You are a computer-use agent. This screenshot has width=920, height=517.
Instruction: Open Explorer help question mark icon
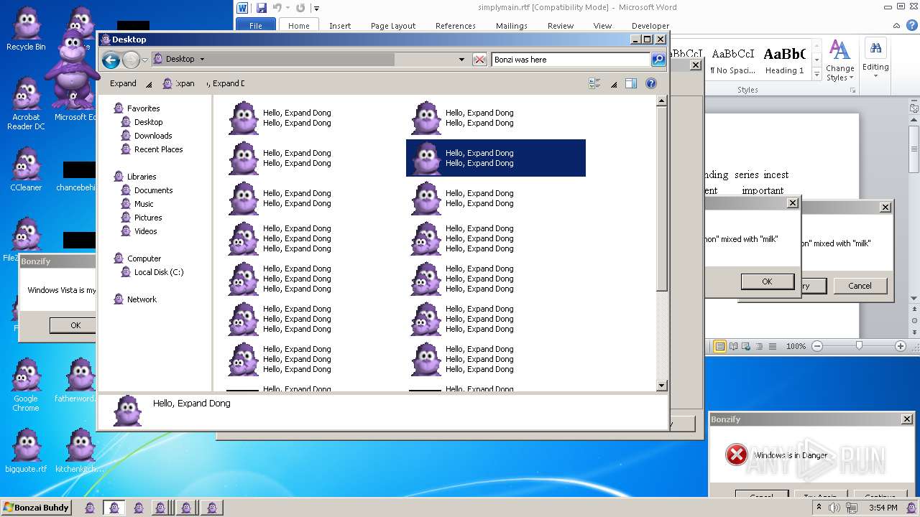[x=651, y=83]
